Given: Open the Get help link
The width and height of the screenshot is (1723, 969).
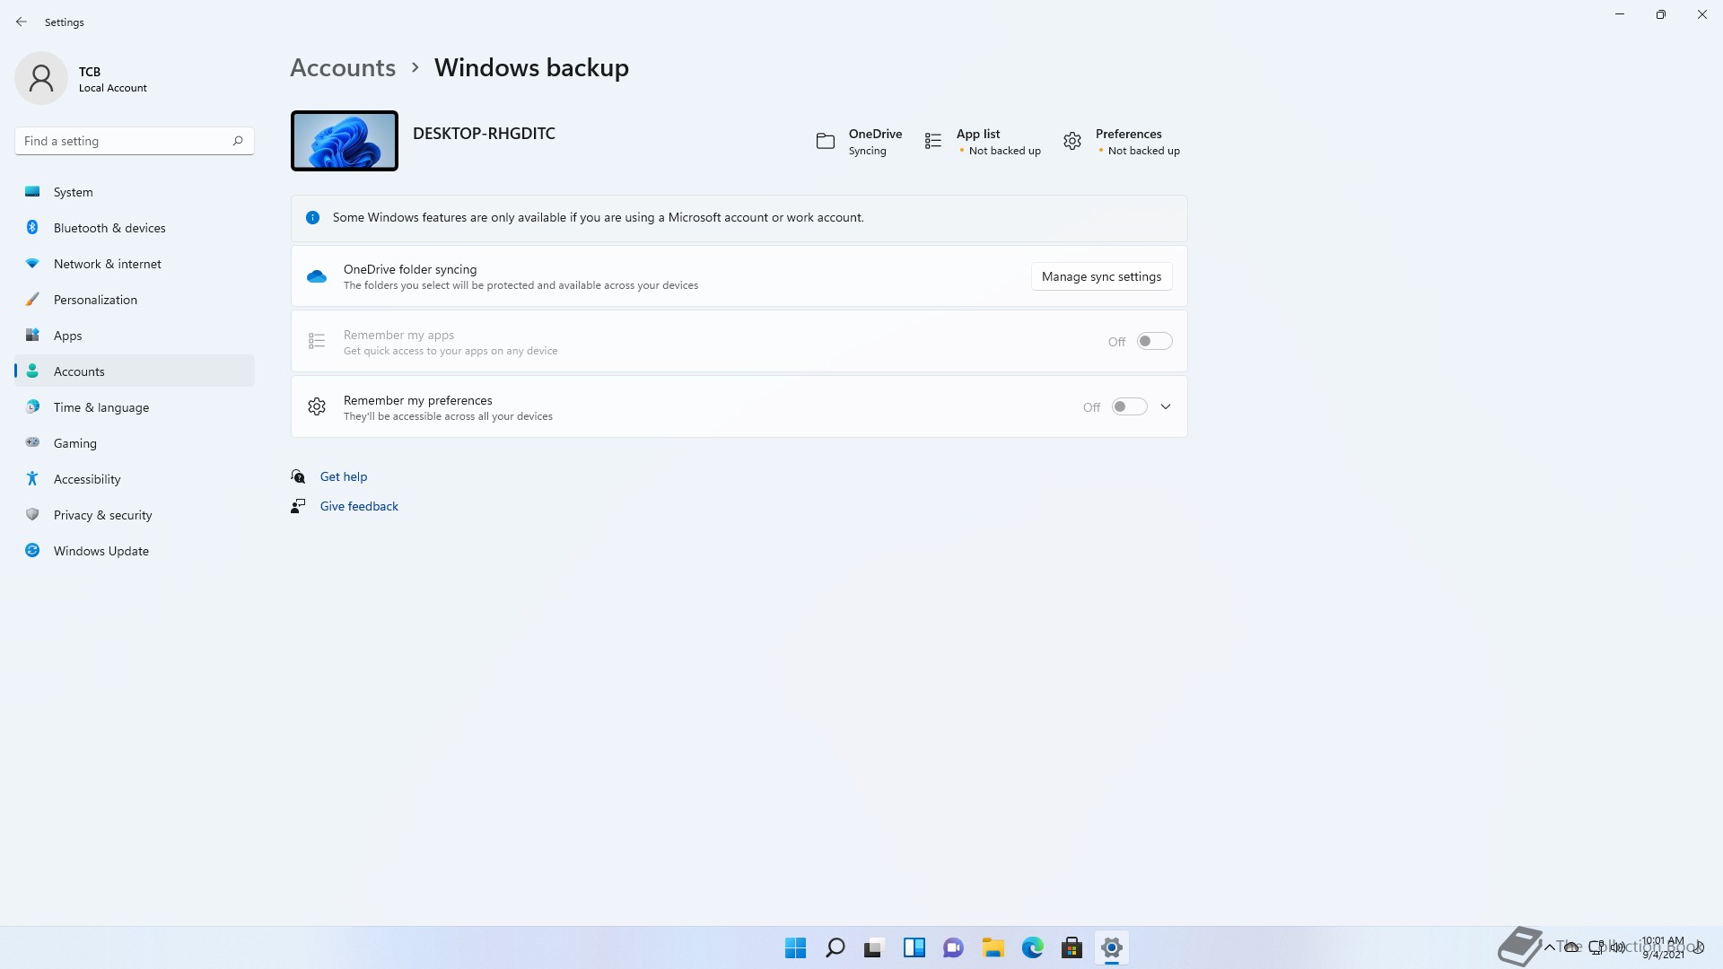Looking at the screenshot, I should point(344,476).
